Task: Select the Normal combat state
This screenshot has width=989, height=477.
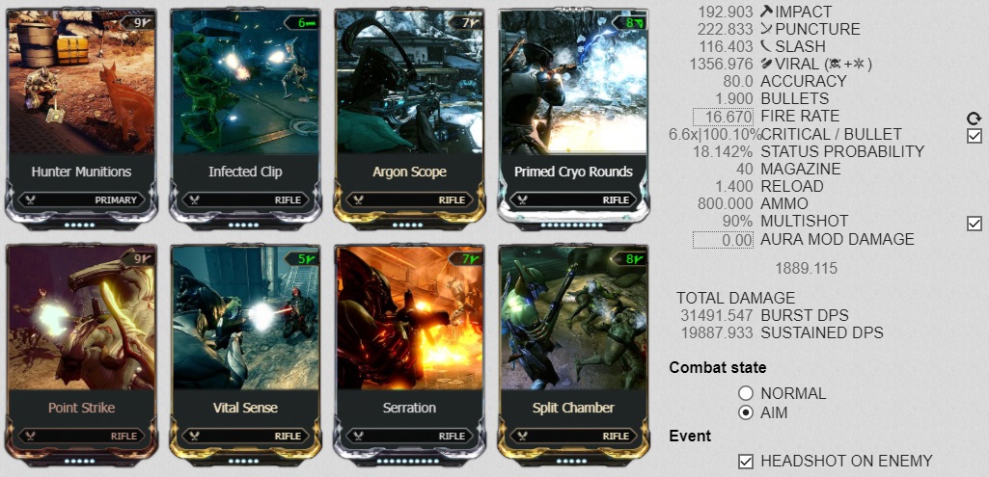Action: [x=746, y=394]
